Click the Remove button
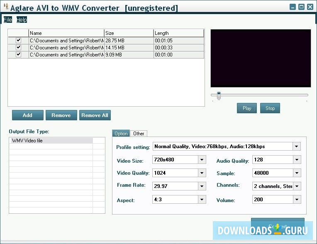 pyautogui.click(x=61, y=115)
